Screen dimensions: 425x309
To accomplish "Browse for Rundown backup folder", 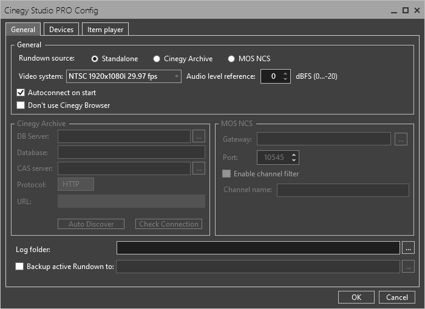I will point(408,267).
